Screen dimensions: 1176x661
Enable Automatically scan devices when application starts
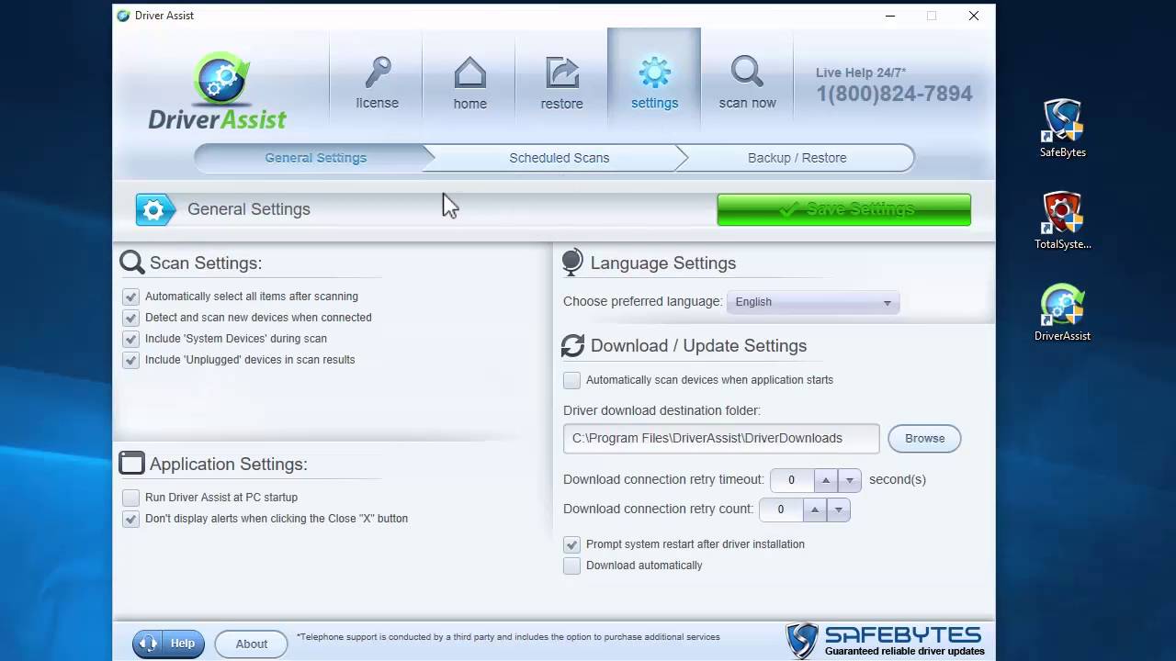pos(571,380)
